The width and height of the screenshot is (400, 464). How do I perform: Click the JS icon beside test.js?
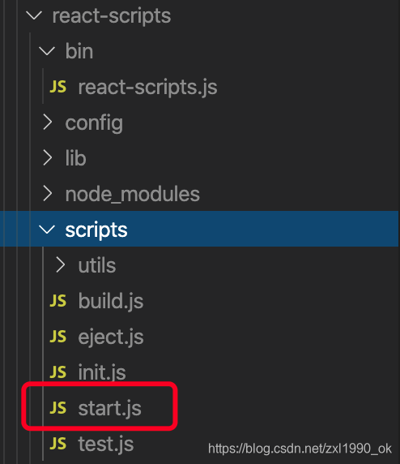[58, 444]
